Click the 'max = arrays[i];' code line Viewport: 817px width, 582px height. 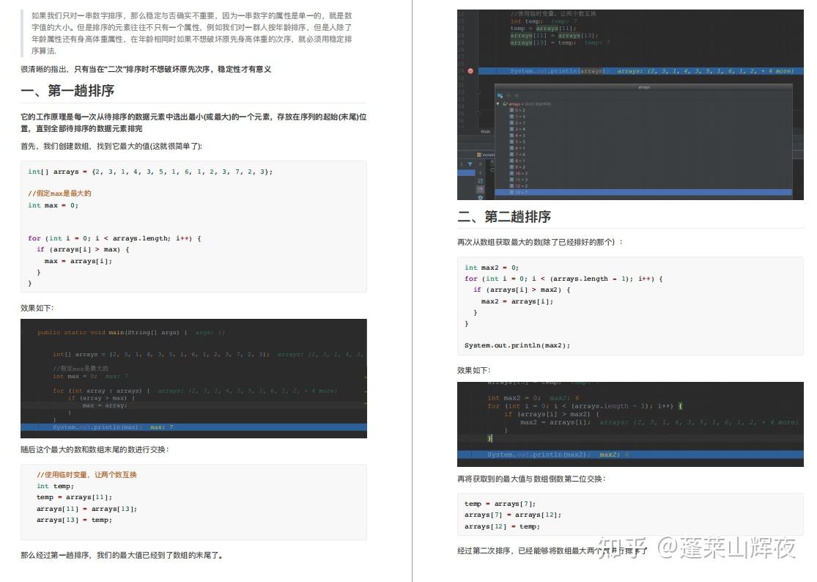78,261
